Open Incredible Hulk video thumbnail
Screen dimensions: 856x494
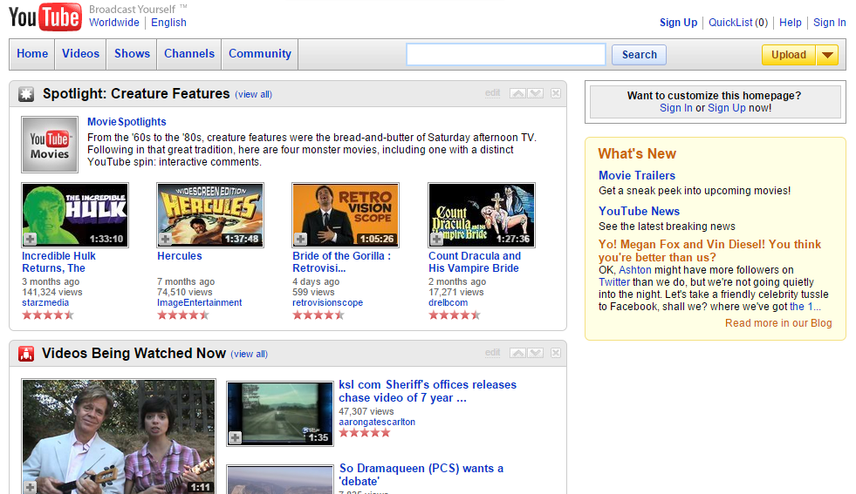pos(75,215)
